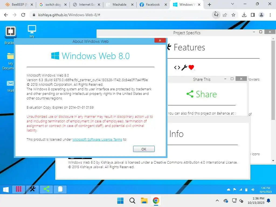Image resolution: width=276 pixels, height=207 pixels.
Task: Click the green share taskbar button
Action: pyautogui.click(x=46, y=189)
